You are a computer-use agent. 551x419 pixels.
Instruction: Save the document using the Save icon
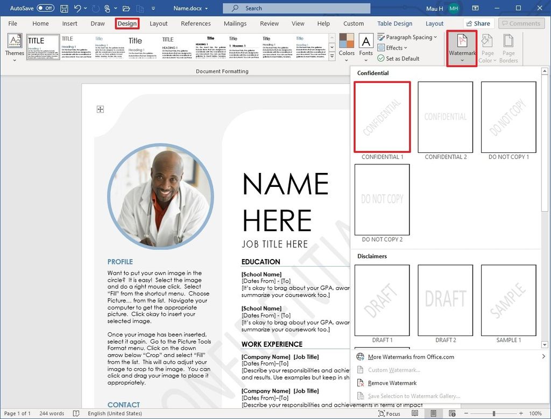(x=63, y=8)
